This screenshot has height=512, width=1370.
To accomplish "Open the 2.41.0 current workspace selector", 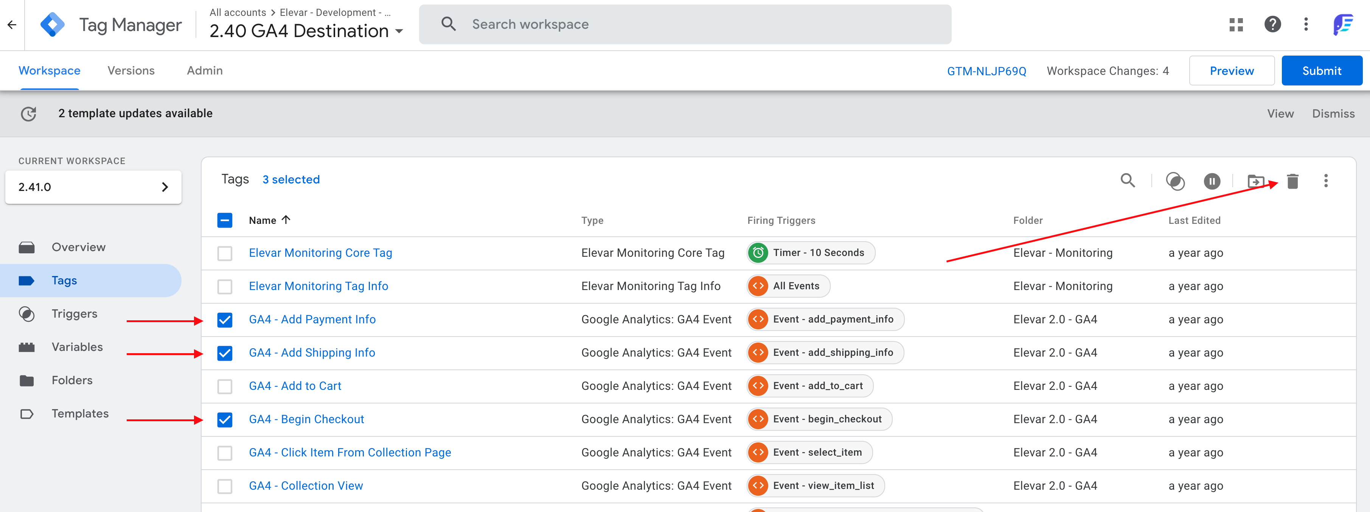I will (x=93, y=187).
